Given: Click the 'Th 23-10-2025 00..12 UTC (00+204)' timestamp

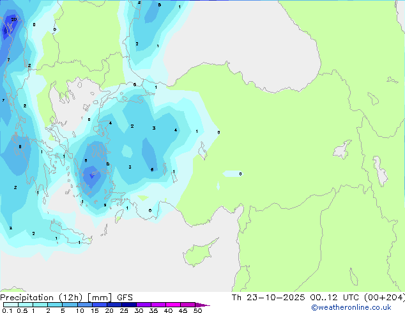Looking at the screenshot, I should (x=318, y=298).
